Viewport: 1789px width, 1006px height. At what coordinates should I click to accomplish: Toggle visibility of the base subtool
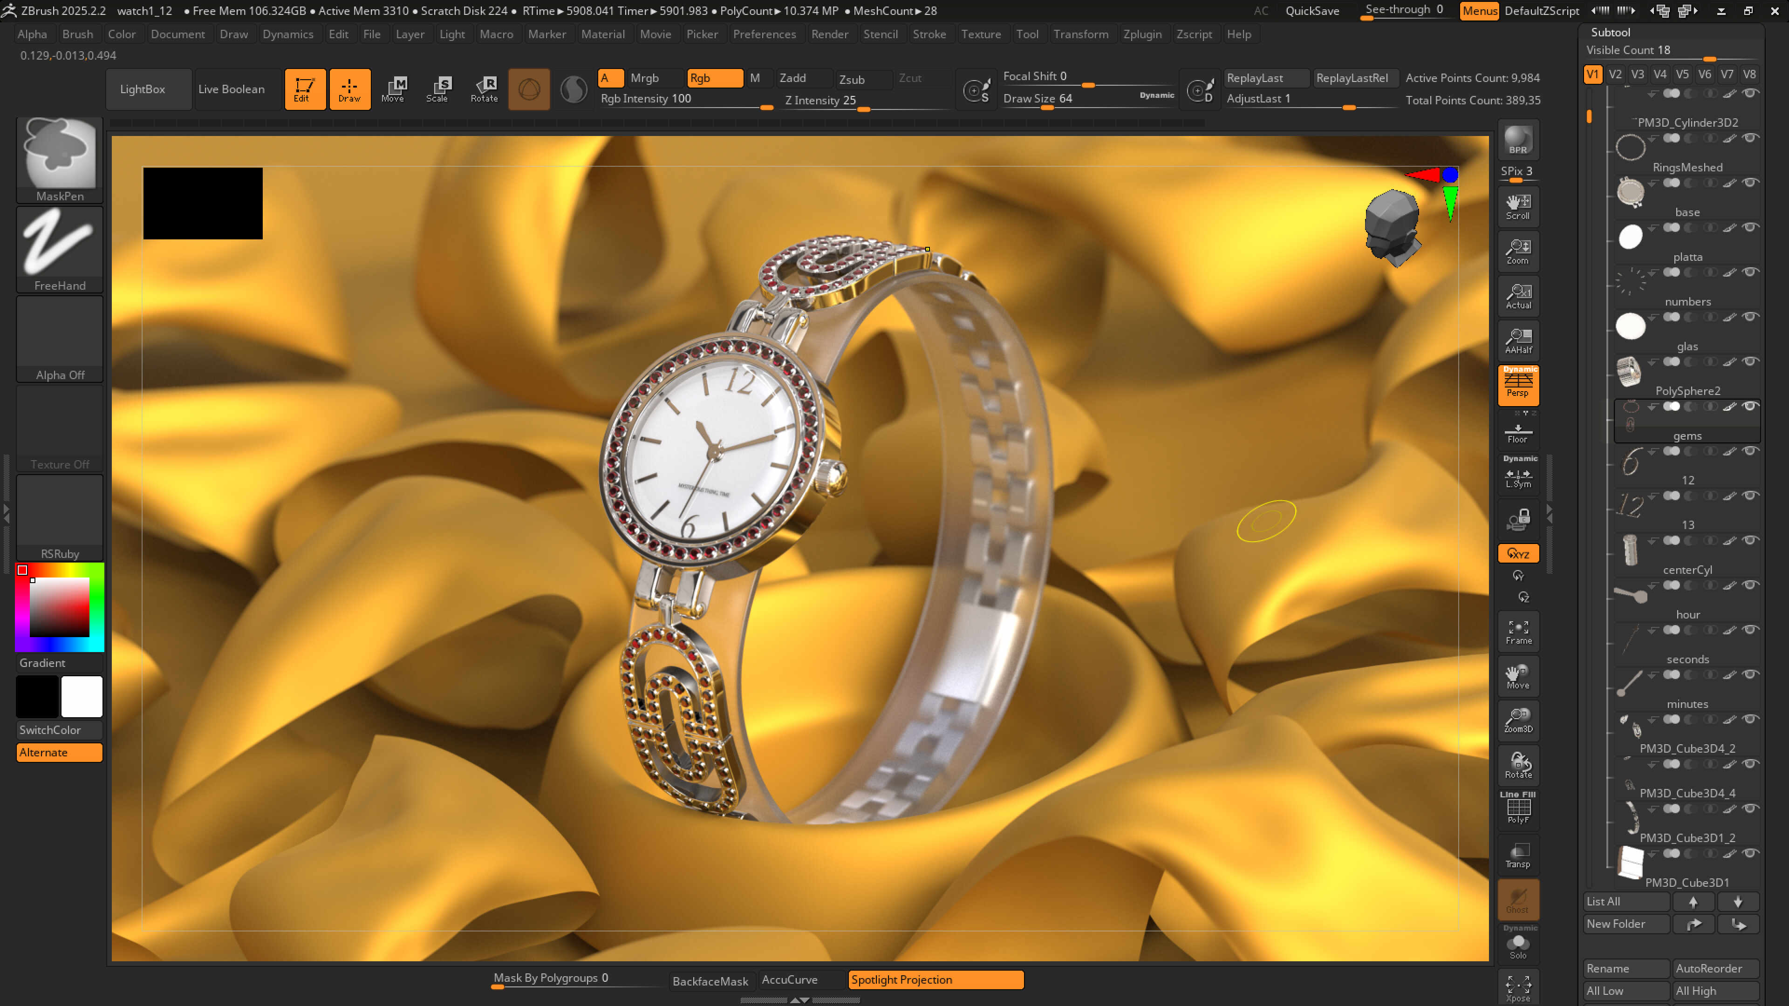click(1751, 183)
